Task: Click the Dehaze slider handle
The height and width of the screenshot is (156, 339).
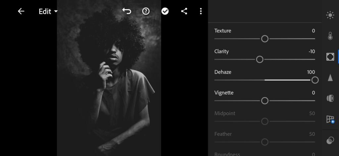Action: point(315,80)
